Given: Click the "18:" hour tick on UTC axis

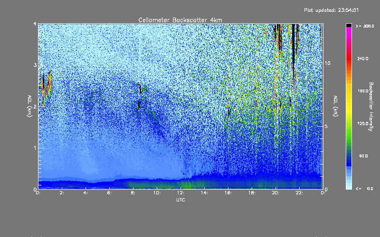Looking at the screenshot, I should tap(252, 193).
